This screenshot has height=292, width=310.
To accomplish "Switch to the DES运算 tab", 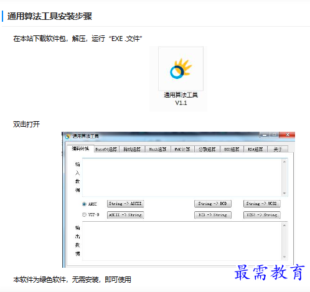I will pos(232,149).
